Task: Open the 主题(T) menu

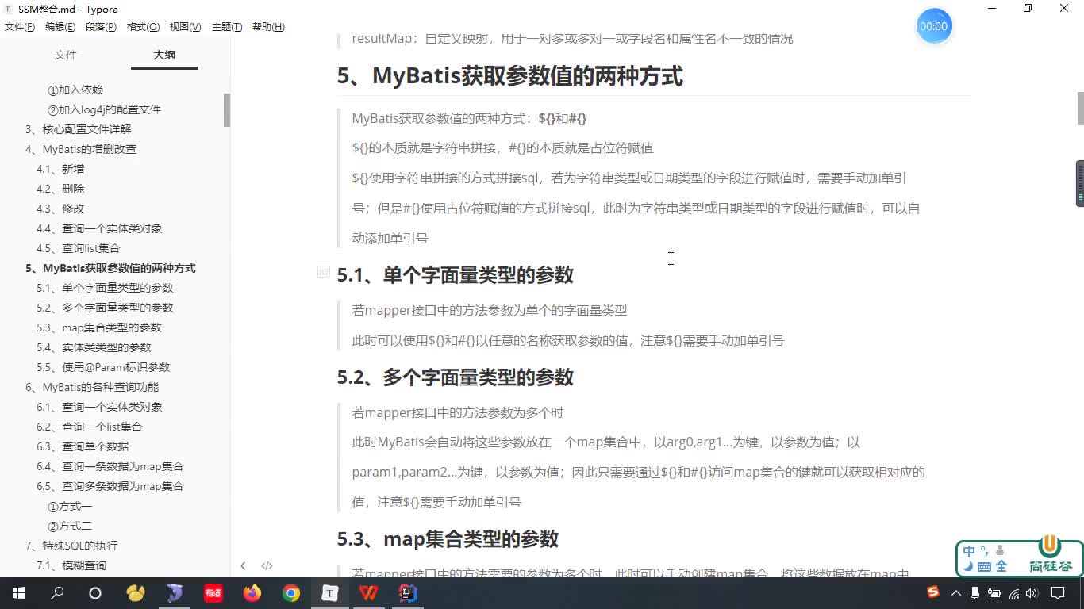Action: (227, 27)
